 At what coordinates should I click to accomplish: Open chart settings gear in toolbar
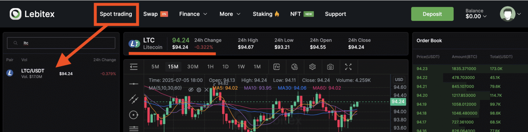point(312,67)
